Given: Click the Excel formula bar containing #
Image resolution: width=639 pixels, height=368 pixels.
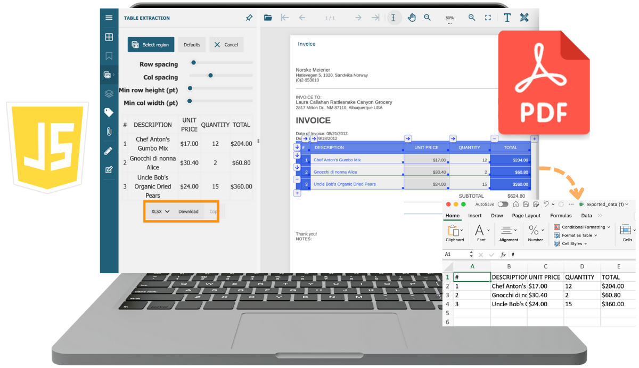Looking at the screenshot, I should 572,255.
